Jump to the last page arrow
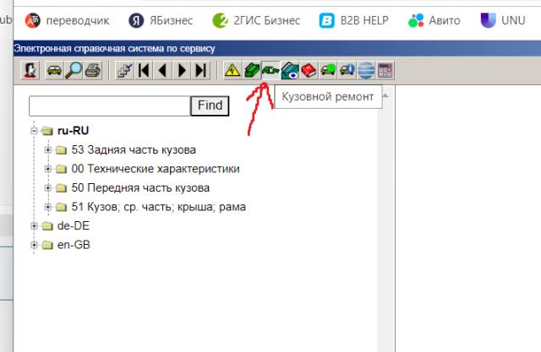Viewport: 541px width, 352px height. coord(201,70)
